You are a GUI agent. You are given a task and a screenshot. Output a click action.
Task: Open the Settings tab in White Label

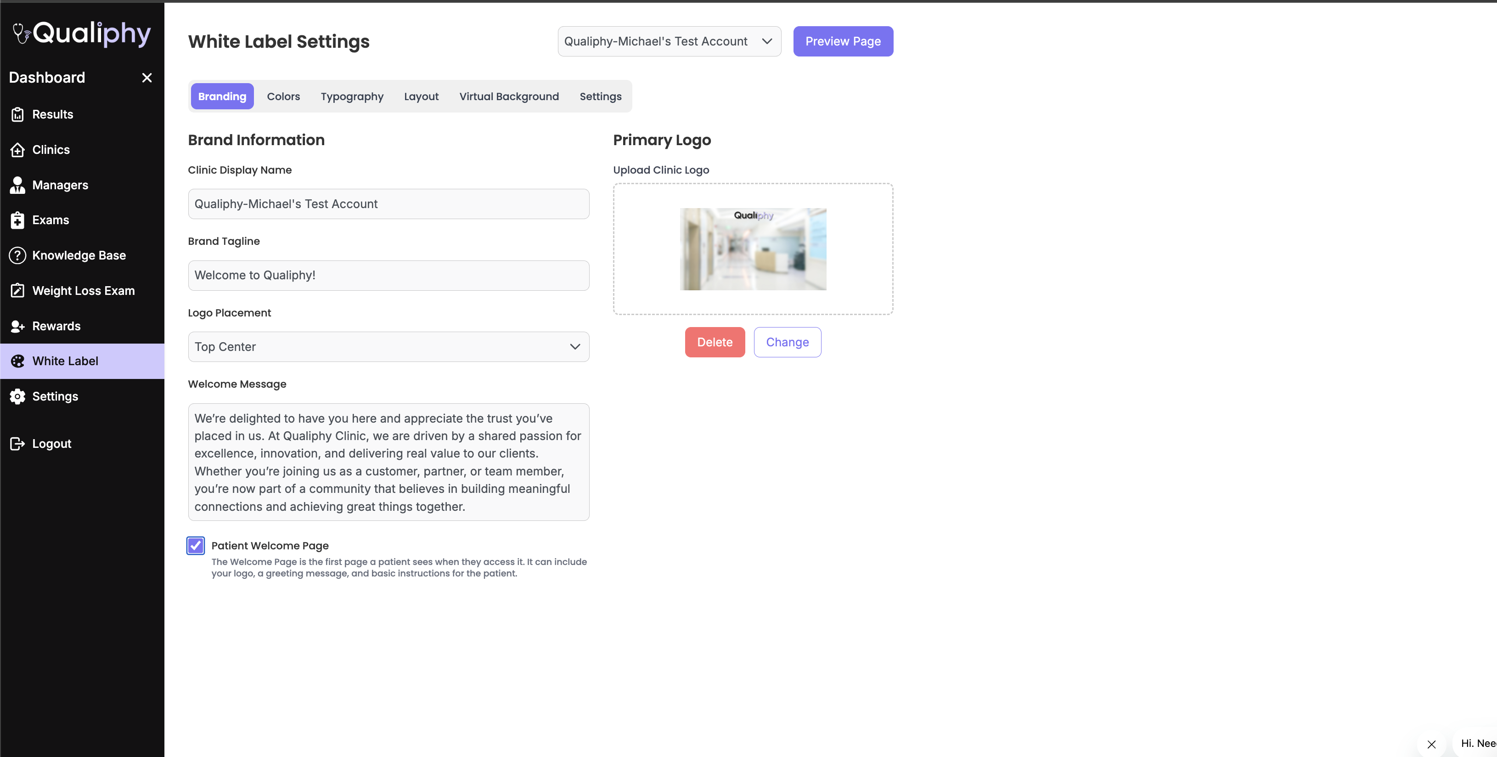[x=600, y=96]
